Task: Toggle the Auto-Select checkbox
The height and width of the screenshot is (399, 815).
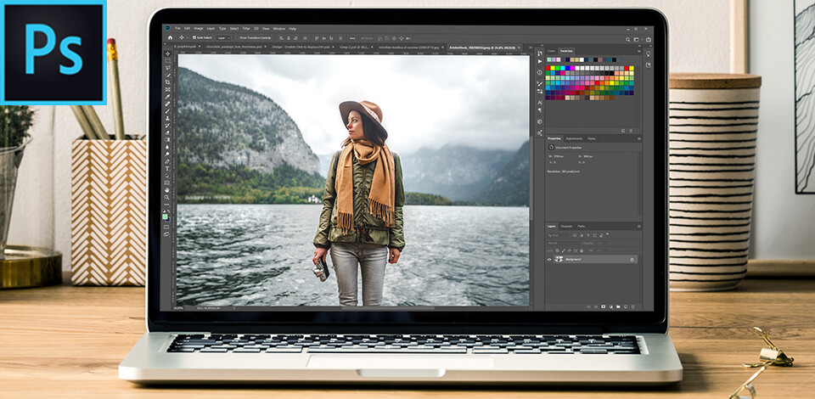Action: 194,38
